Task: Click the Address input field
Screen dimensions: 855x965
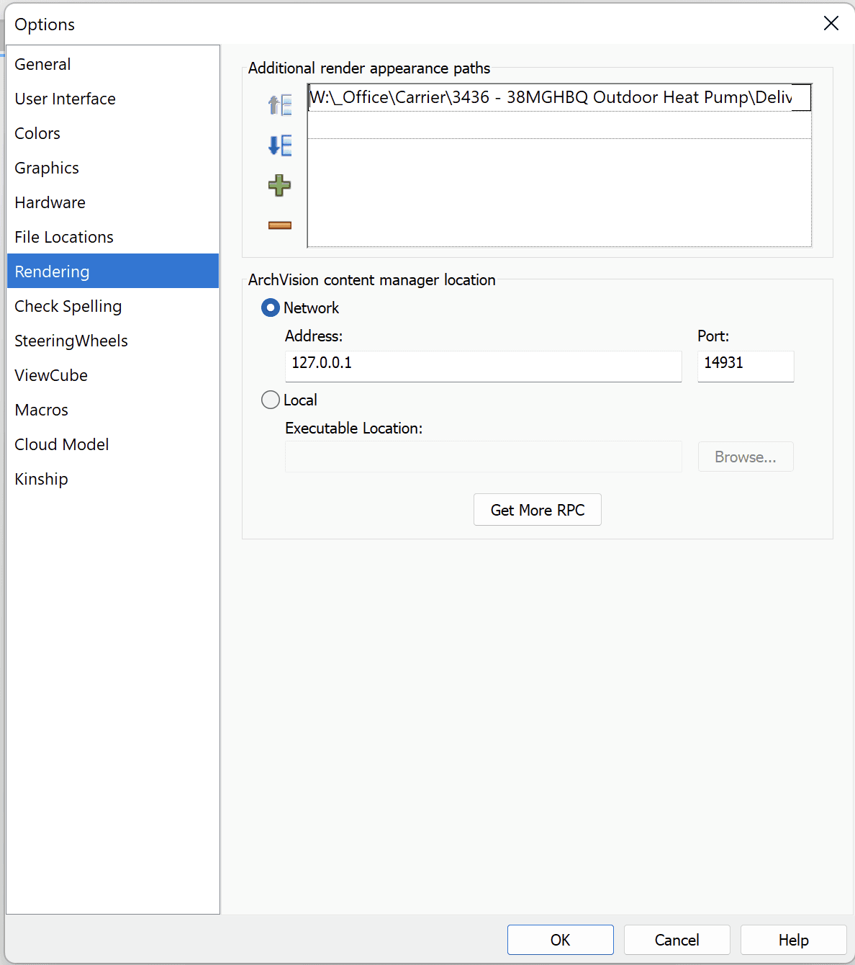Action: (x=483, y=366)
